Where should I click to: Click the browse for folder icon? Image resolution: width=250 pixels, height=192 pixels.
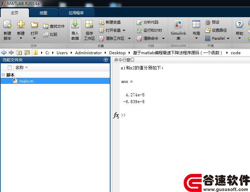[27, 53]
